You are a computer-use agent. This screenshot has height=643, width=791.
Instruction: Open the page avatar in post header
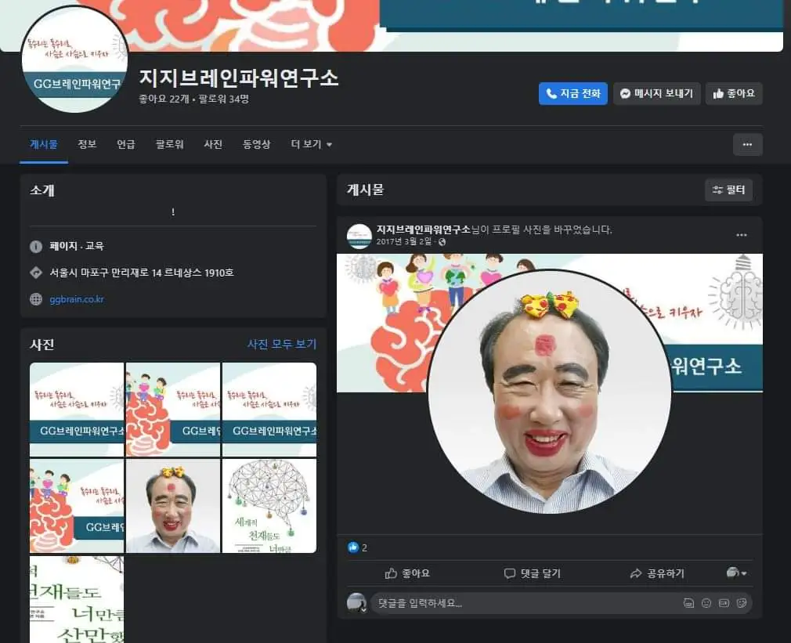click(359, 236)
